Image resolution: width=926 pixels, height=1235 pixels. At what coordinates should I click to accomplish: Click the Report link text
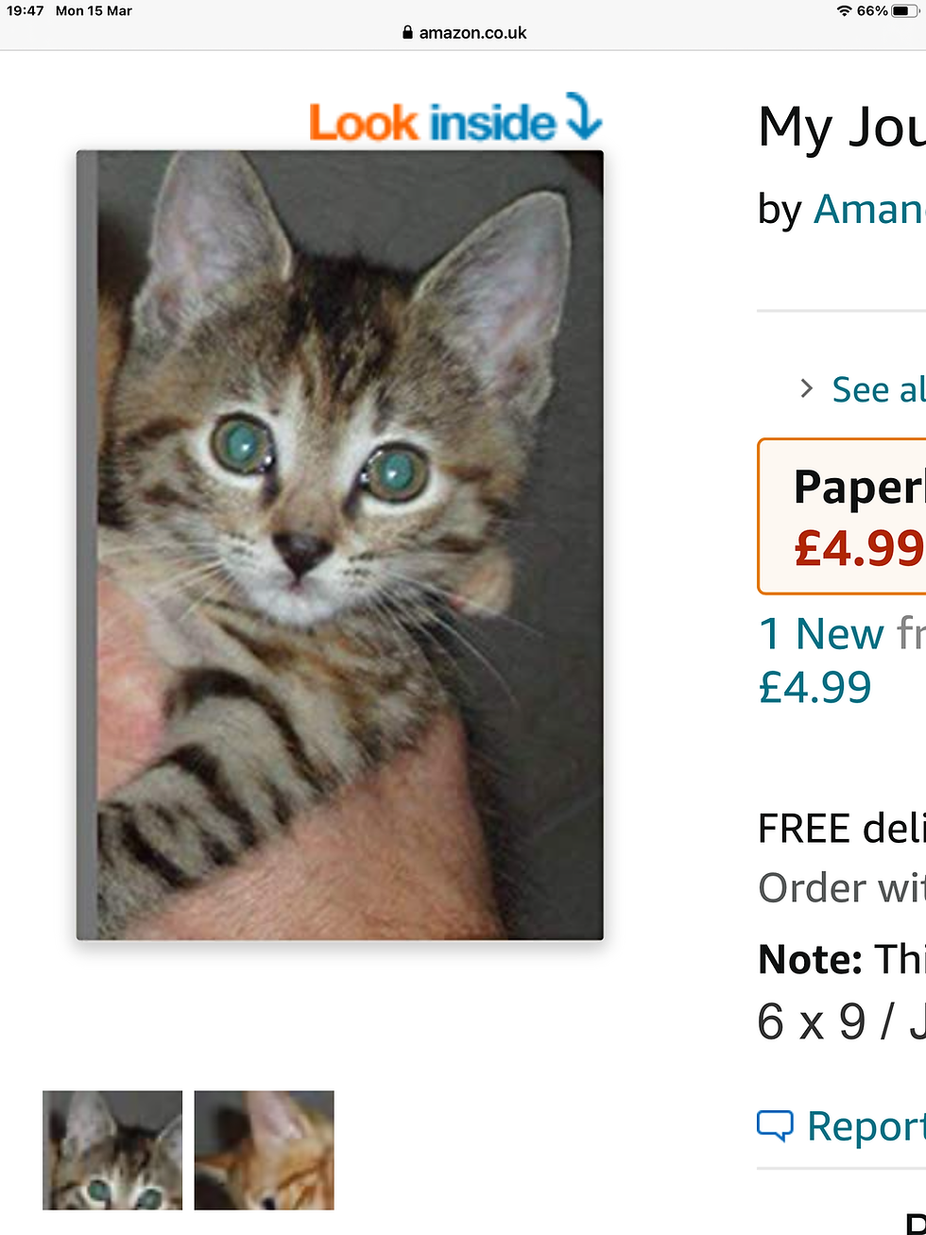pos(865,1125)
